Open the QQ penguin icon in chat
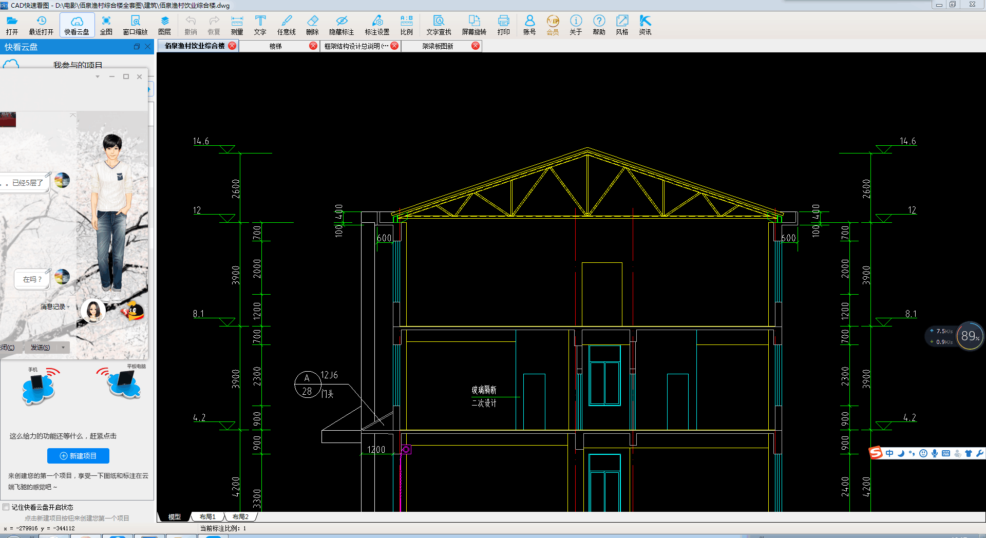Screen dimensions: 986x538 click(132, 311)
